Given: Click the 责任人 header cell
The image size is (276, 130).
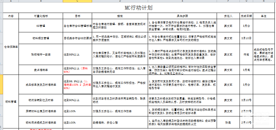Looking at the screenshot, I should click(x=228, y=16).
